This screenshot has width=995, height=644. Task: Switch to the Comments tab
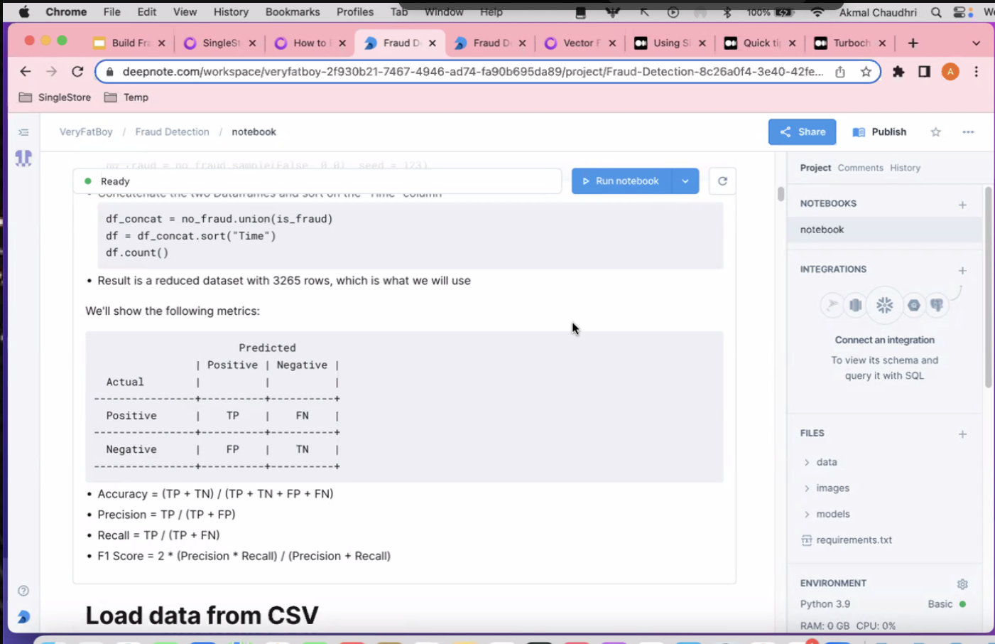[x=860, y=168]
